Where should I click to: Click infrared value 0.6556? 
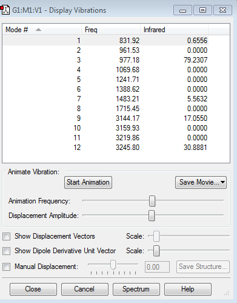[x=197, y=41]
